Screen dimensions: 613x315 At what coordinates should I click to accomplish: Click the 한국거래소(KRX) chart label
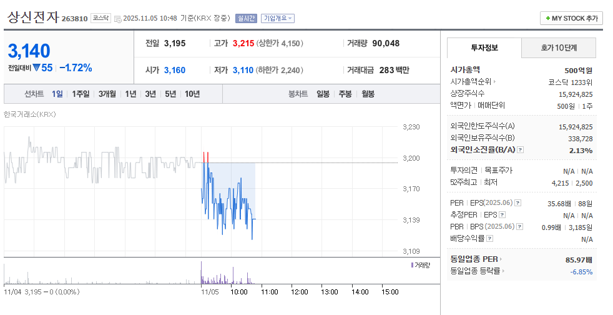30,114
